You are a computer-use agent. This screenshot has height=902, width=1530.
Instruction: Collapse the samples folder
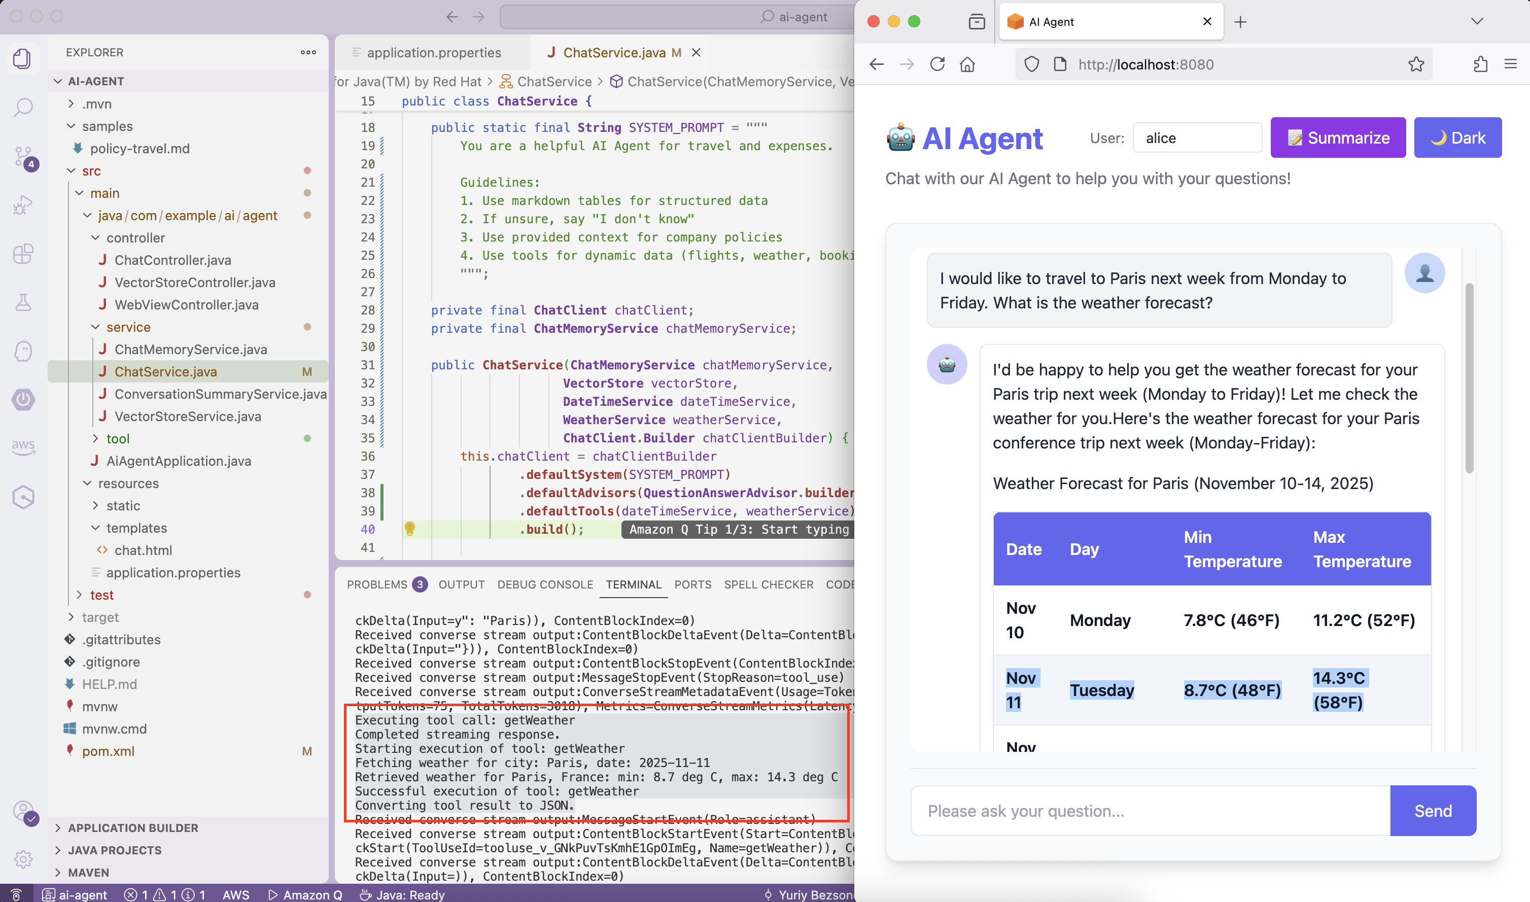107,126
